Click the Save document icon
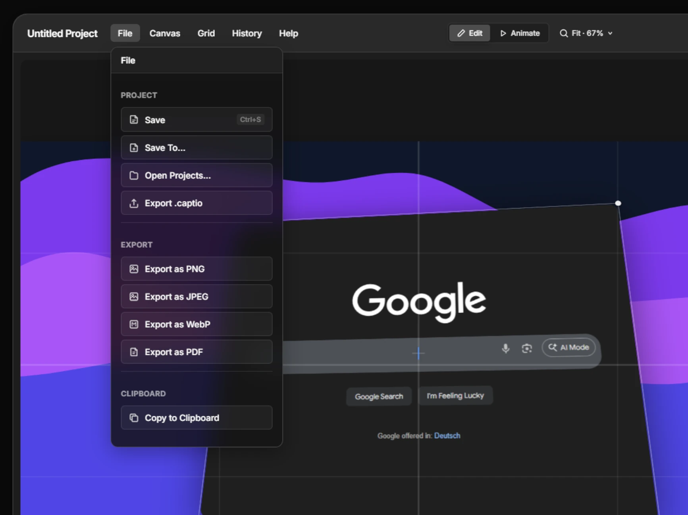The image size is (688, 515). [x=134, y=120]
